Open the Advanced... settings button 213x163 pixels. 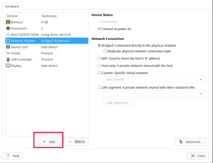(190, 142)
